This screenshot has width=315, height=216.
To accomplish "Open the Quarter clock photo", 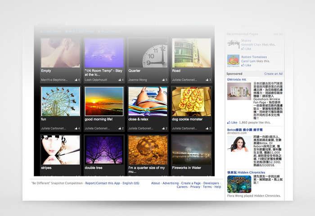I will [x=148, y=53].
